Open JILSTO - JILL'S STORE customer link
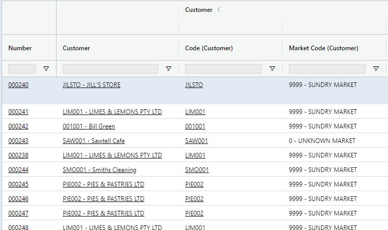 point(91,85)
